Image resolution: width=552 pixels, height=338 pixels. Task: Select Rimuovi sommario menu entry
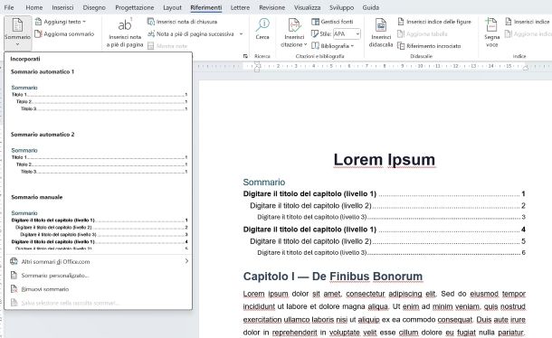(99, 289)
